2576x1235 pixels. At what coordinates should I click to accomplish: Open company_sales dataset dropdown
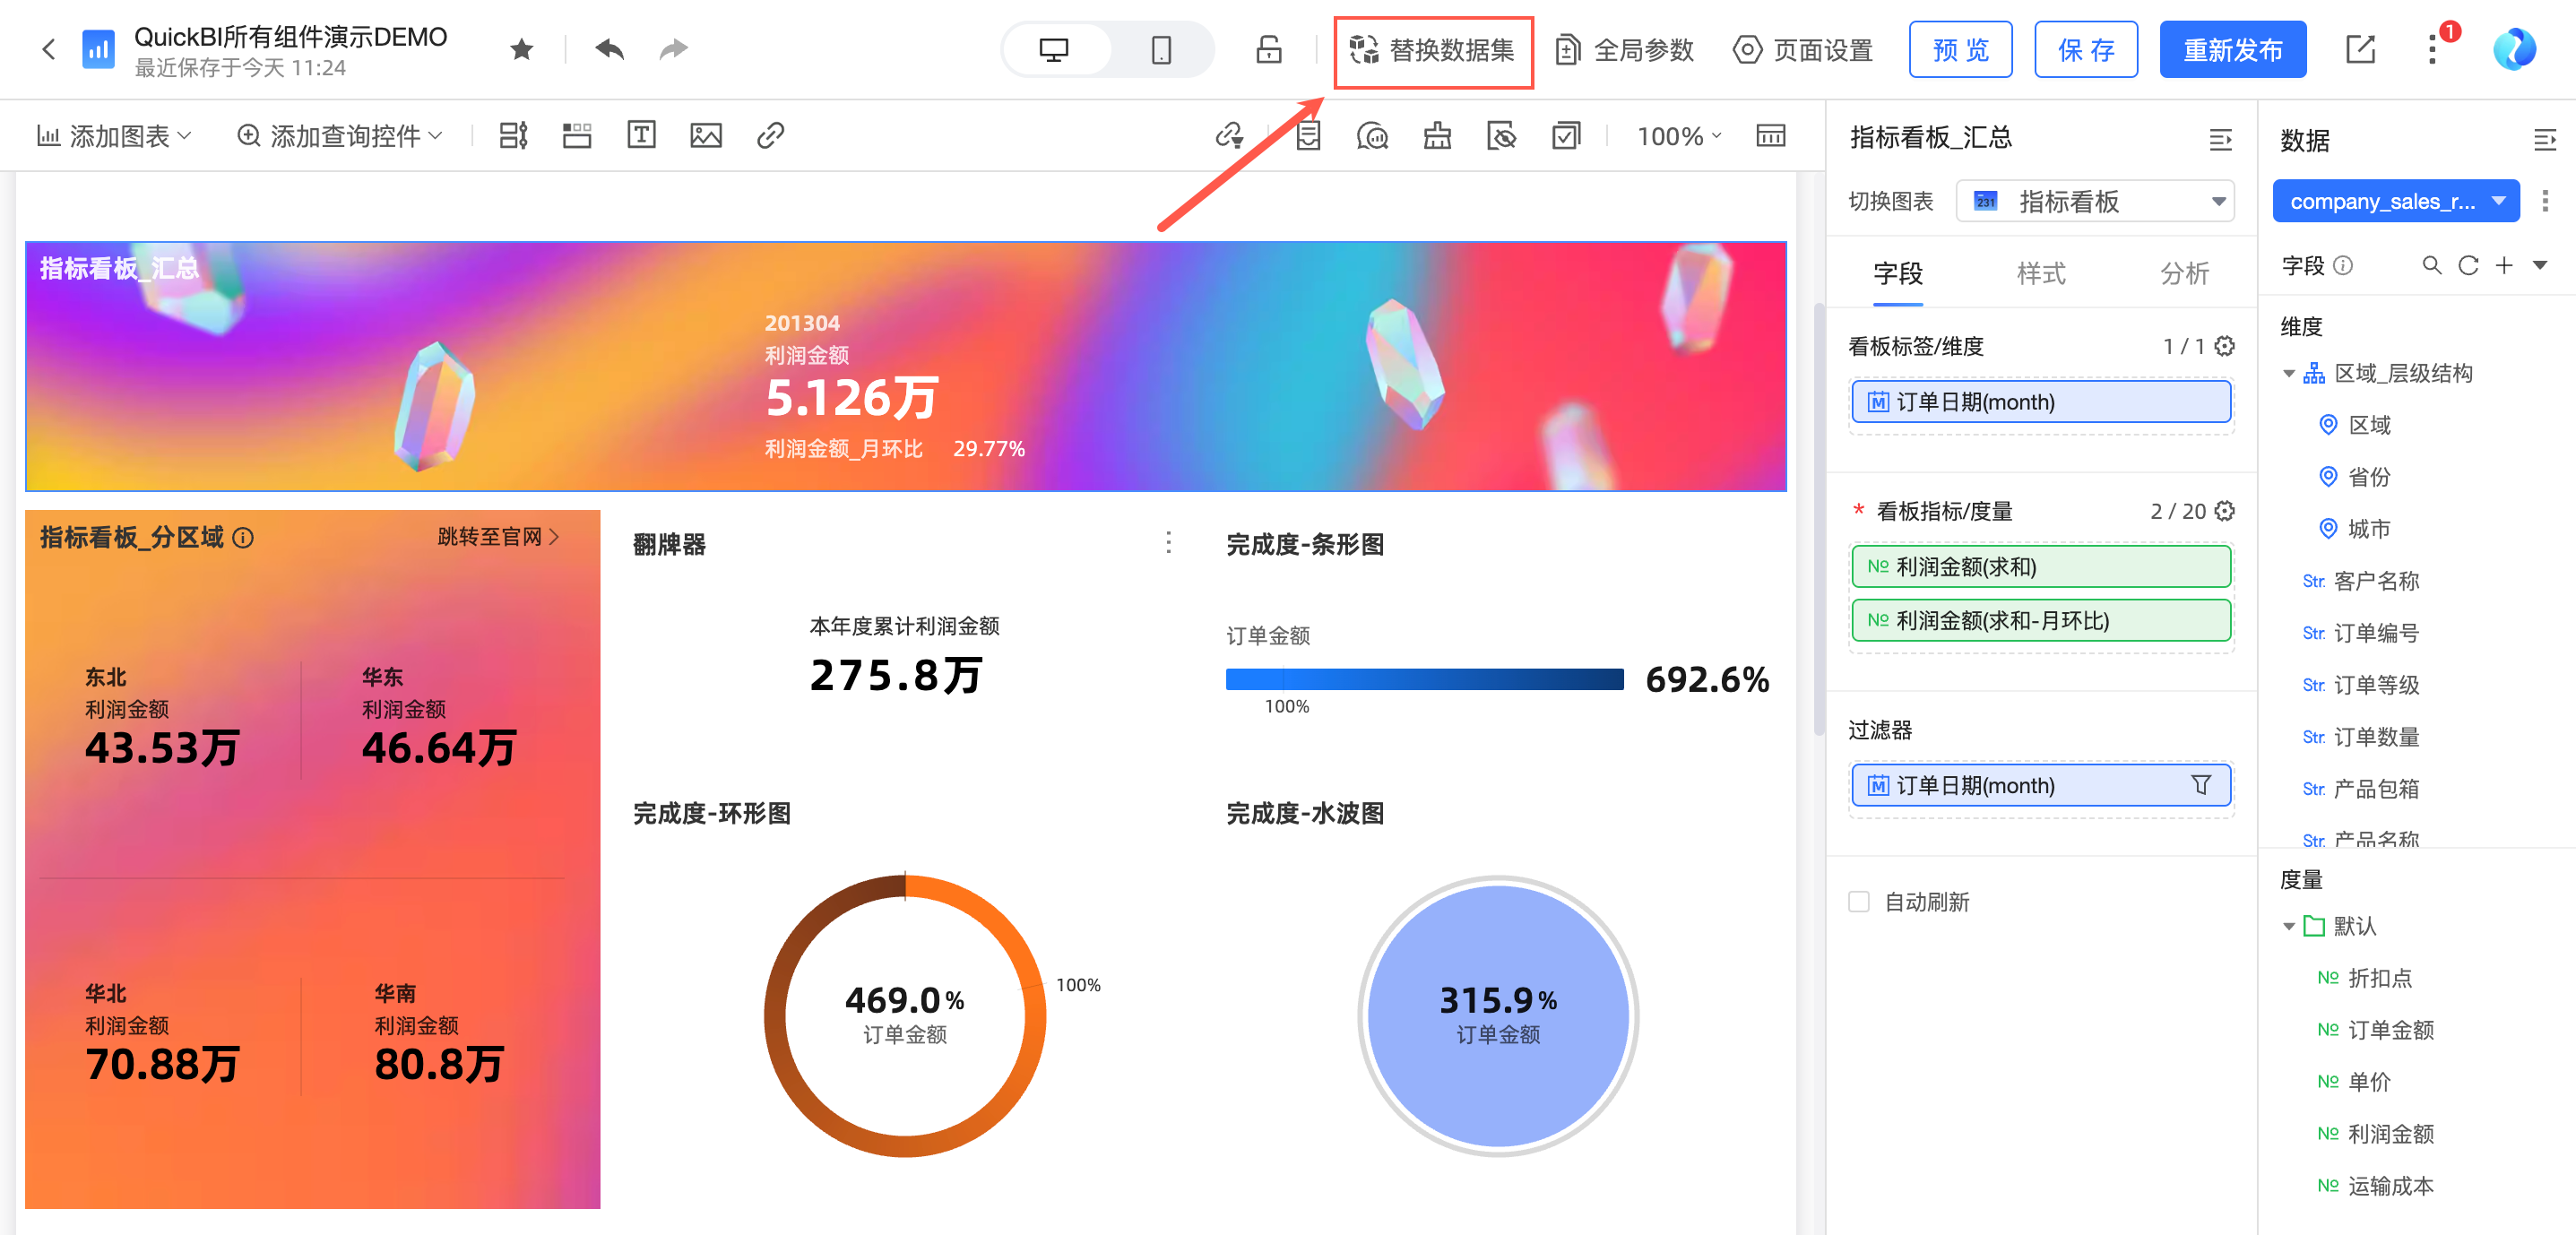pos(2395,201)
